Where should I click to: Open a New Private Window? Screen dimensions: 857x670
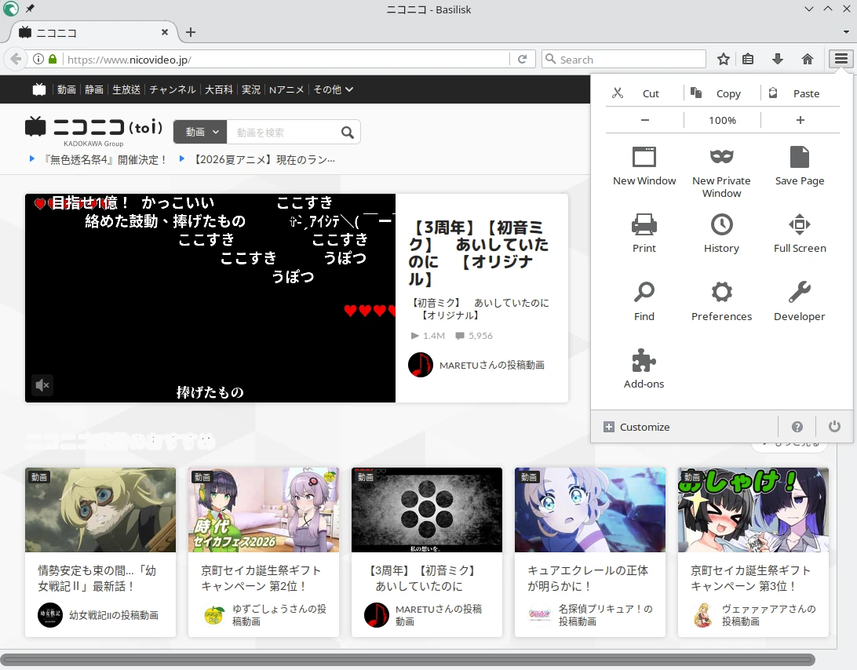click(x=721, y=172)
